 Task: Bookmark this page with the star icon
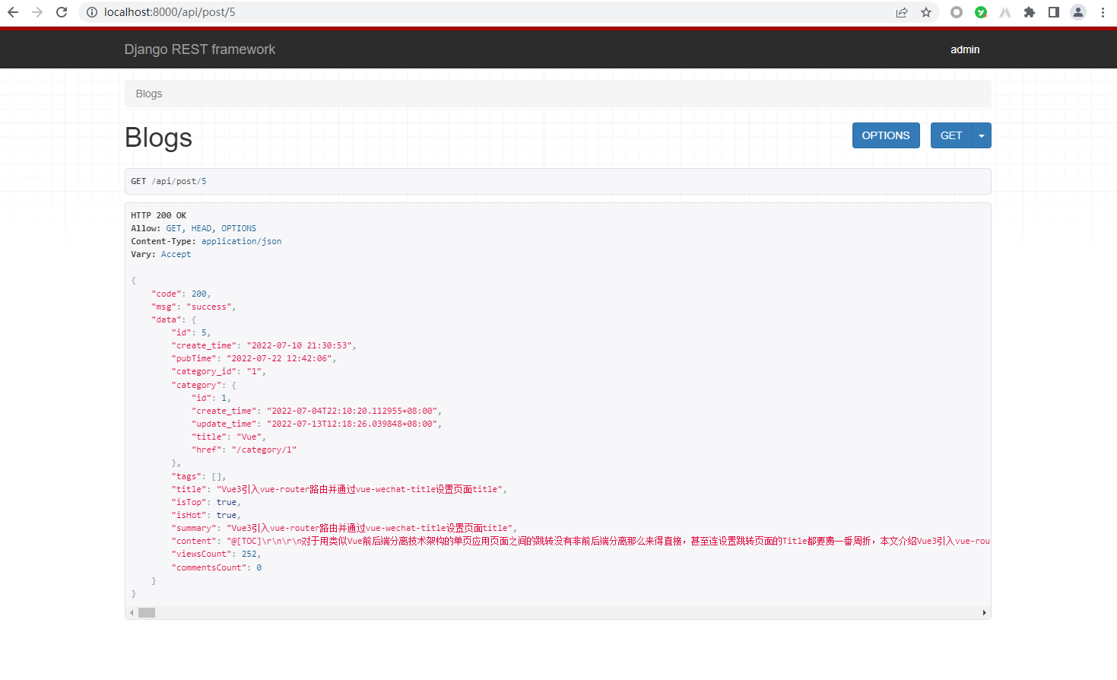coord(926,12)
